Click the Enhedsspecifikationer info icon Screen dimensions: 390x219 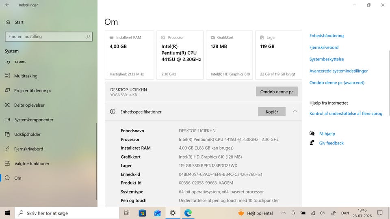coord(113,112)
